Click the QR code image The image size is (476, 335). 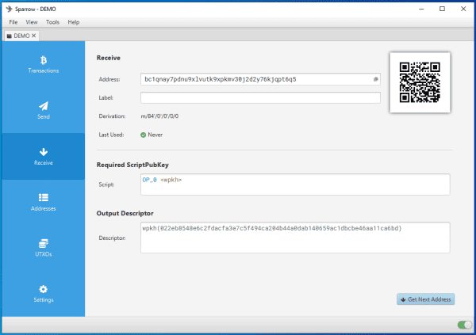coord(420,83)
